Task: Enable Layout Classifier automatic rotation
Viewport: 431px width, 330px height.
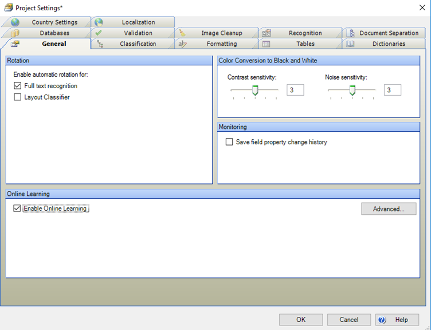Action: tap(18, 97)
